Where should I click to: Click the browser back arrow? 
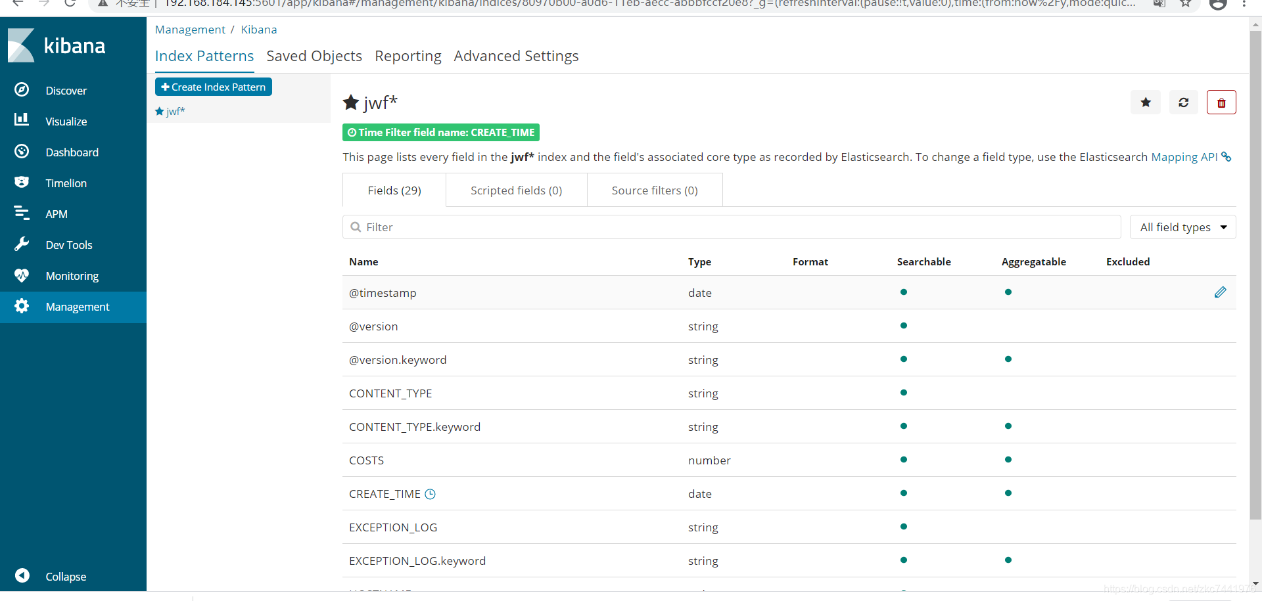pyautogui.click(x=18, y=3)
